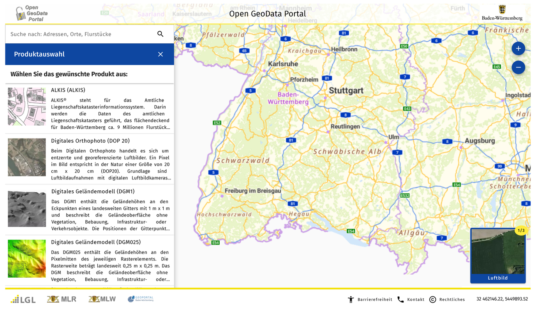The width and height of the screenshot is (536, 312).
Task: Choose product title Digitales Geländemodell (DGM1)
Action: tap(93, 191)
